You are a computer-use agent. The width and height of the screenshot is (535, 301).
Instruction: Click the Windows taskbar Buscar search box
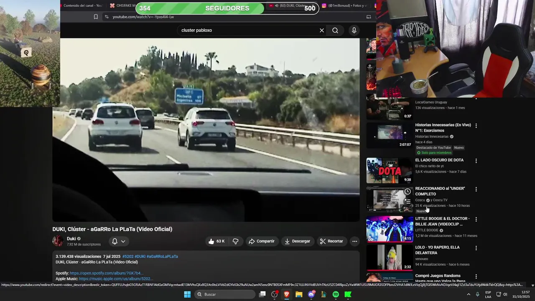225,294
